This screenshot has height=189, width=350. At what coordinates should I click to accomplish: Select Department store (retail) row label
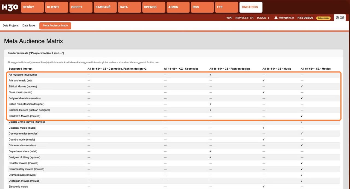click(x=23, y=151)
